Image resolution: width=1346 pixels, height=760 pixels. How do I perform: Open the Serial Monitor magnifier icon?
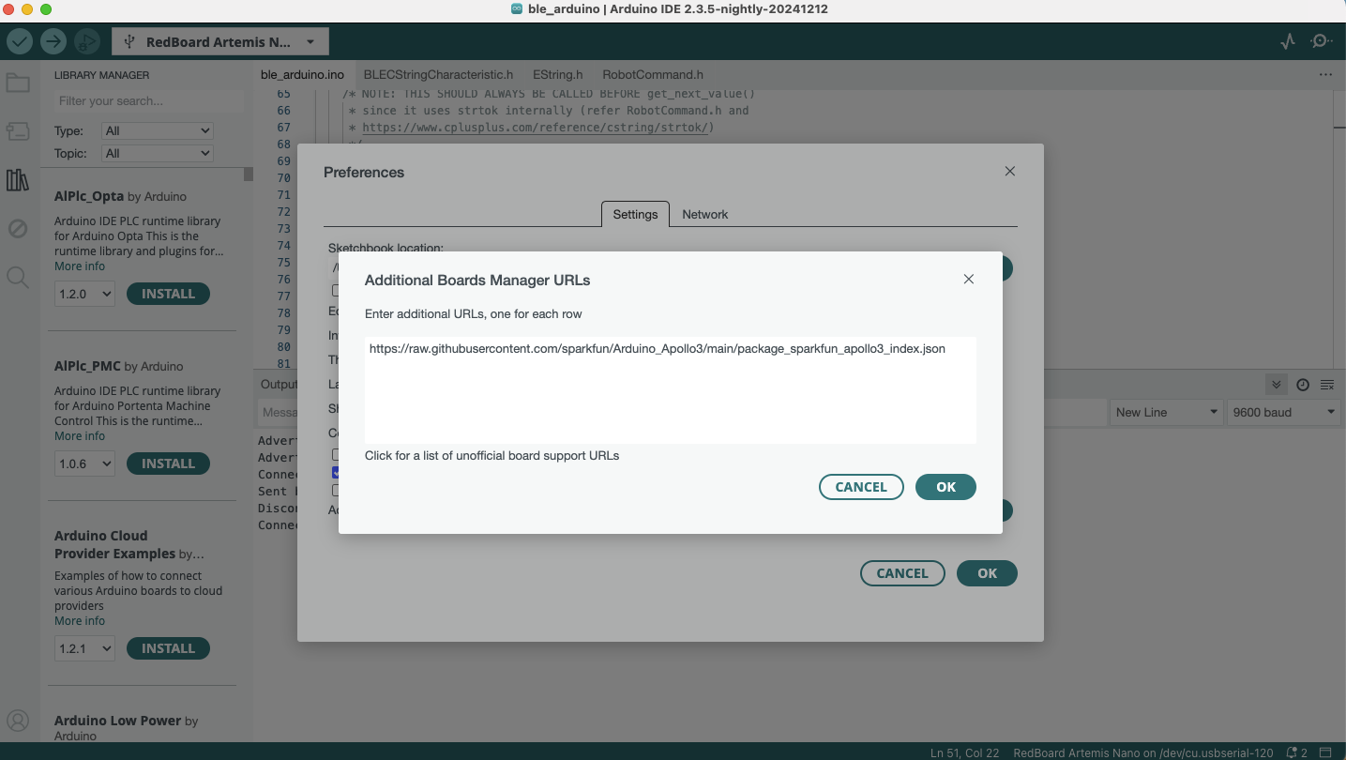click(x=1322, y=41)
